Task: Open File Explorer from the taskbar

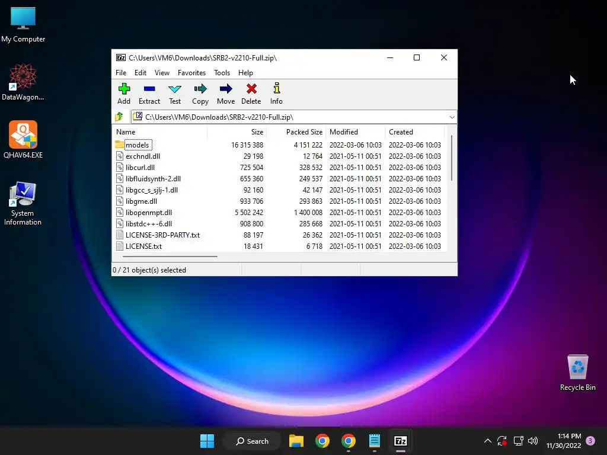Action: point(296,441)
